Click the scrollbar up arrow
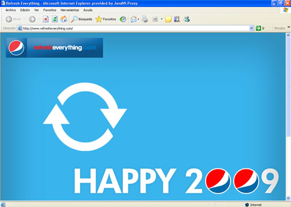 [288, 35]
